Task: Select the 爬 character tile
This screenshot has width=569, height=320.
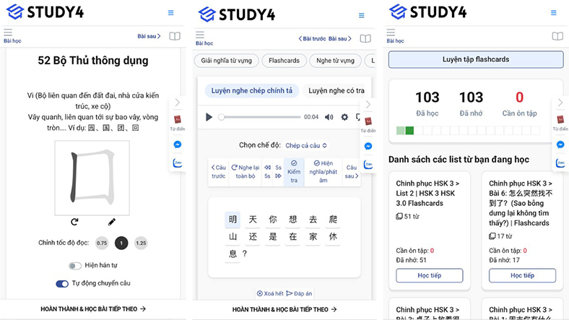Action: tap(333, 220)
